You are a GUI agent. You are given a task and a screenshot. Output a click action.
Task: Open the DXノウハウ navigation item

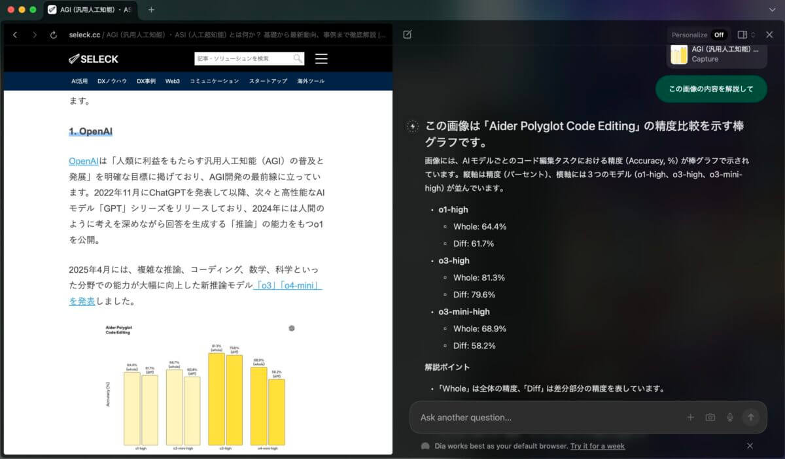[112, 81]
